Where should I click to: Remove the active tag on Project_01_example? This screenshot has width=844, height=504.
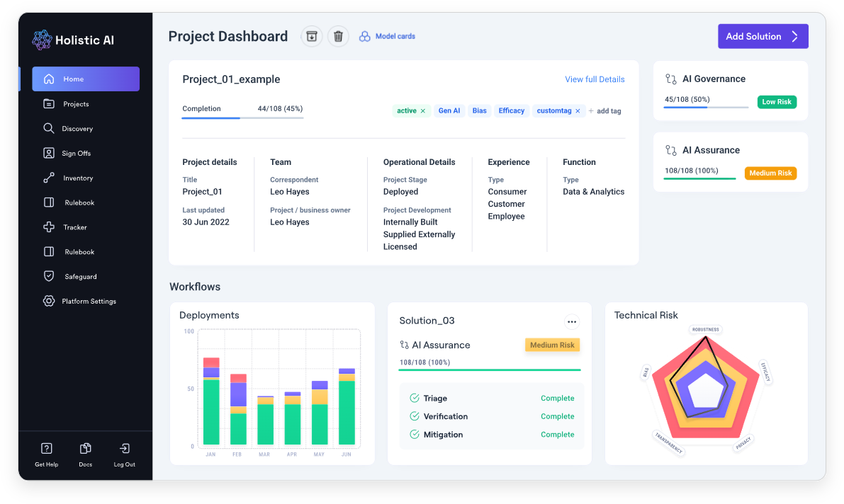pyautogui.click(x=422, y=110)
